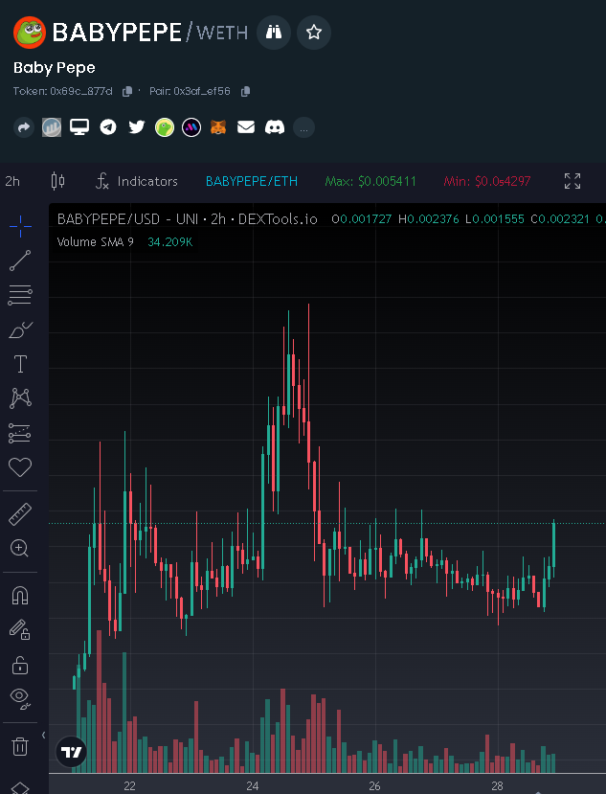Viewport: 606px width, 794px height.
Task: Open the email envelope link
Action: (x=246, y=127)
